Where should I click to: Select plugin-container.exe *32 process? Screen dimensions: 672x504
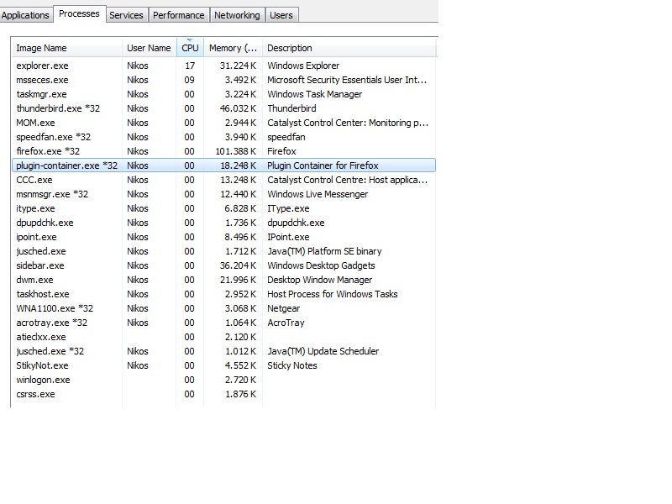(223, 165)
